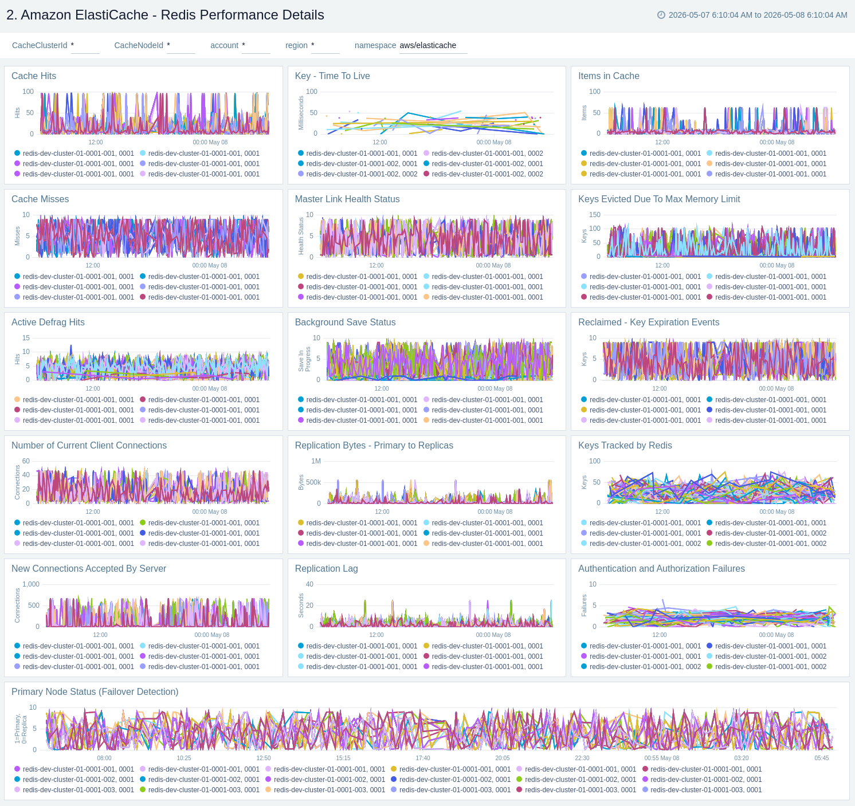Click the 22:30 tick on Primary Node Status
This screenshot has width=855, height=806.
582,758
